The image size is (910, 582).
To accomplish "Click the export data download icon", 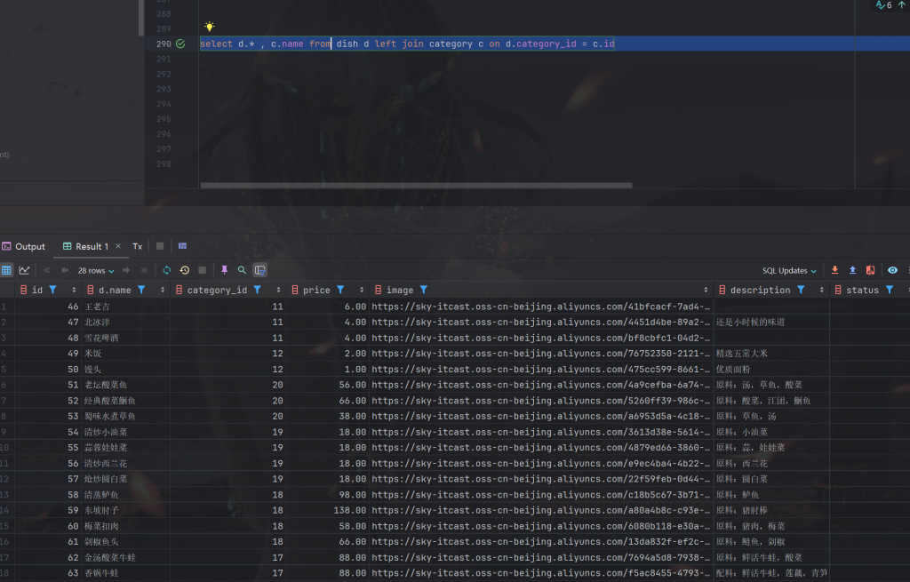I will (834, 270).
